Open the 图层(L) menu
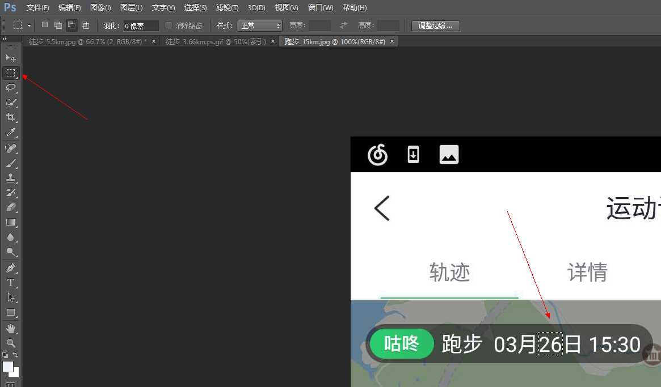661x387 pixels. [x=131, y=7]
